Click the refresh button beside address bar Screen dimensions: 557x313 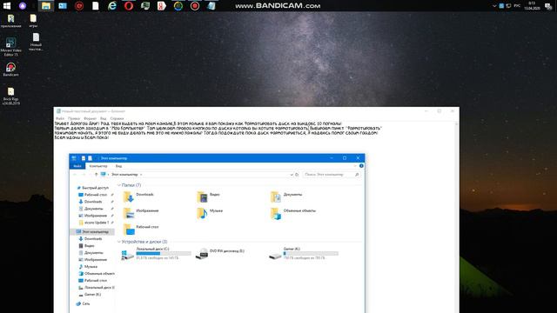297,175
